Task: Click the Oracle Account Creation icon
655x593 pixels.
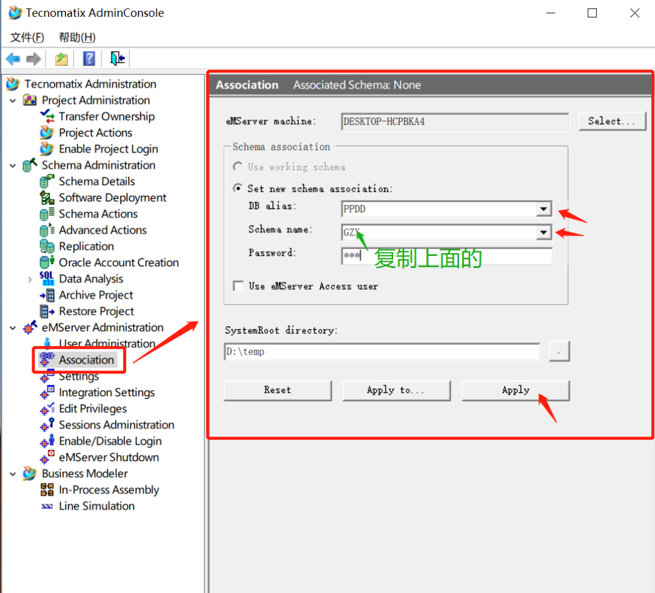Action: pos(47,263)
